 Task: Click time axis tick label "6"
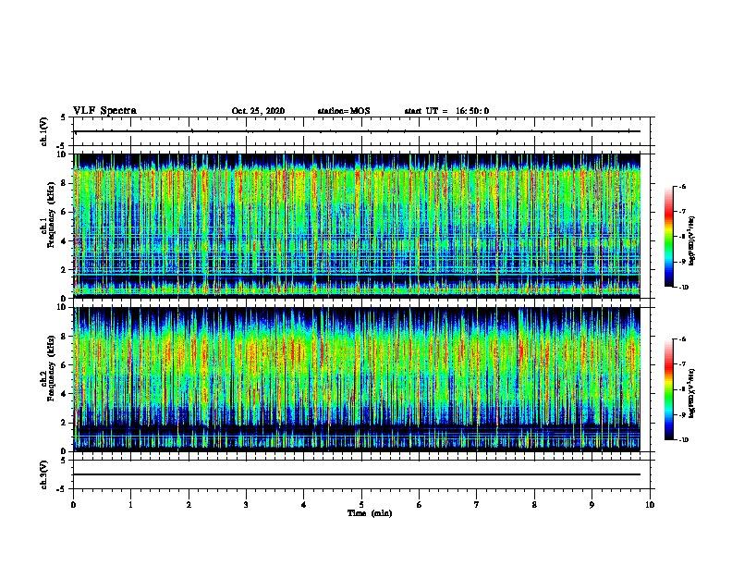coord(420,505)
